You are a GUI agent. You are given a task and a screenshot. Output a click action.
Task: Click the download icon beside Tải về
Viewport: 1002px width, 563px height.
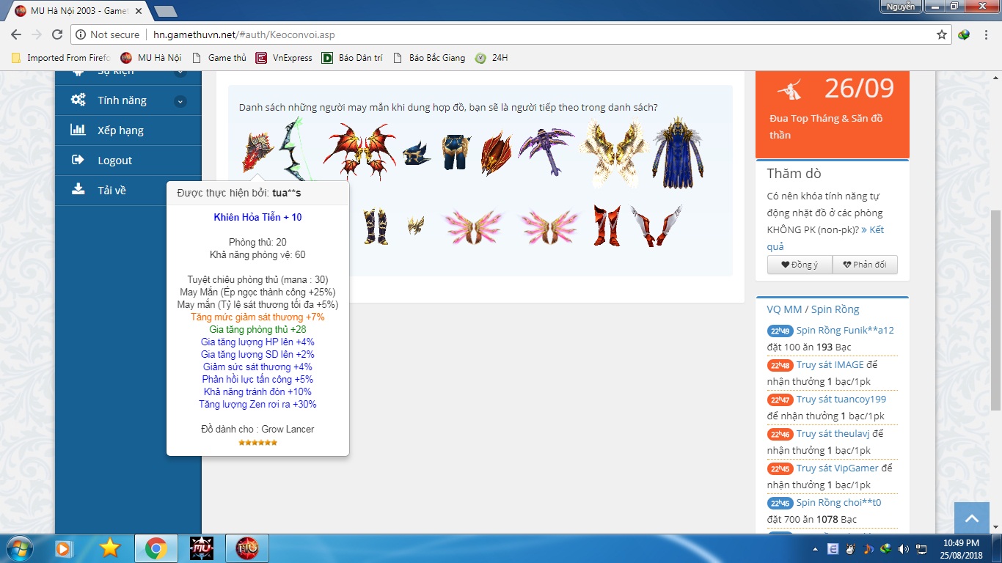[78, 190]
